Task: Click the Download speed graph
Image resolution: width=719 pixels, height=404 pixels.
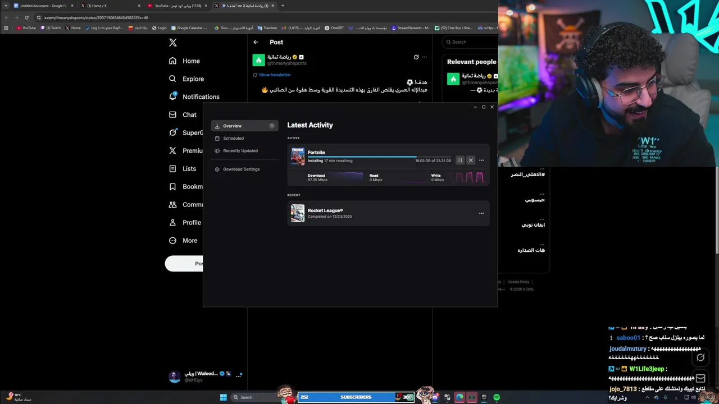Action: [x=346, y=177]
